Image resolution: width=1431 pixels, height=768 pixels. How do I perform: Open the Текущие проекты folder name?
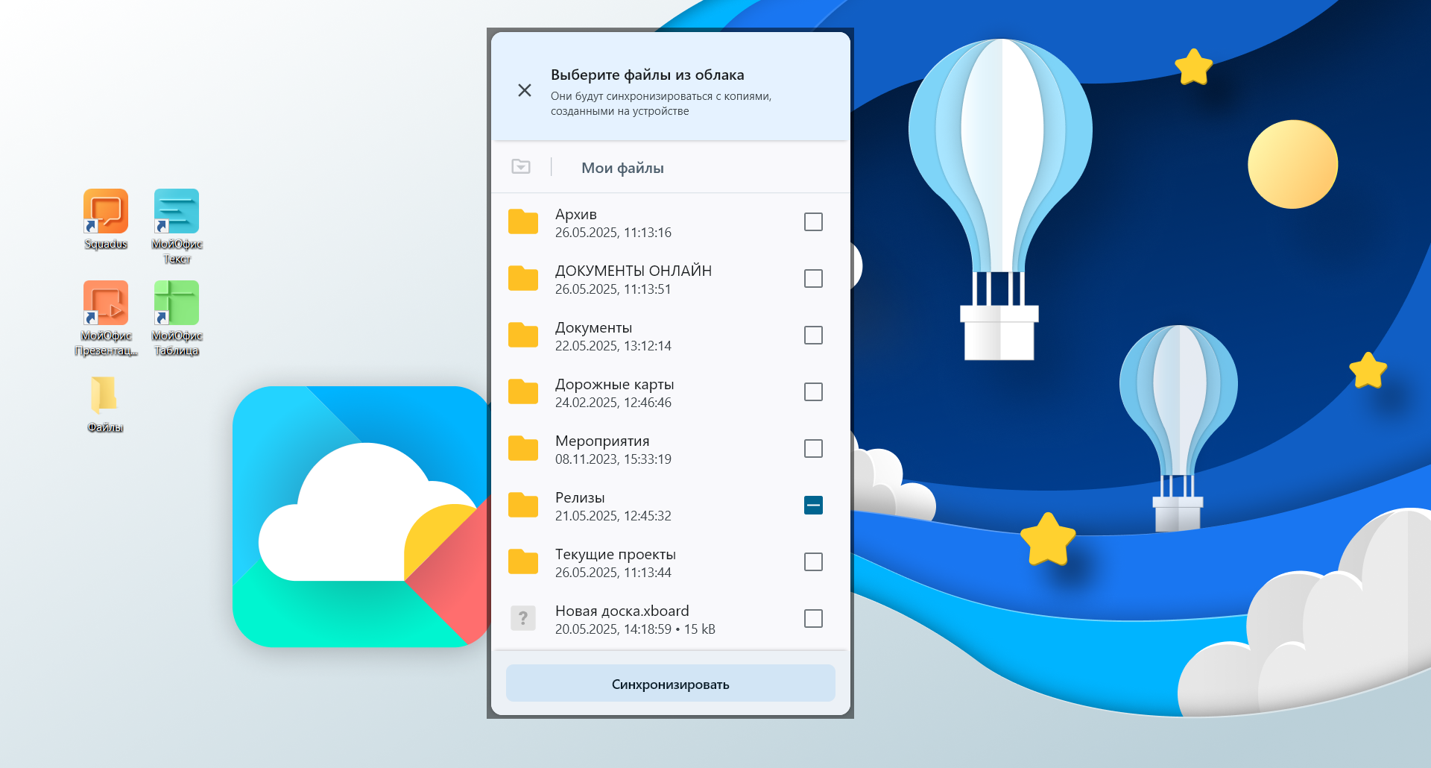pyautogui.click(x=616, y=555)
